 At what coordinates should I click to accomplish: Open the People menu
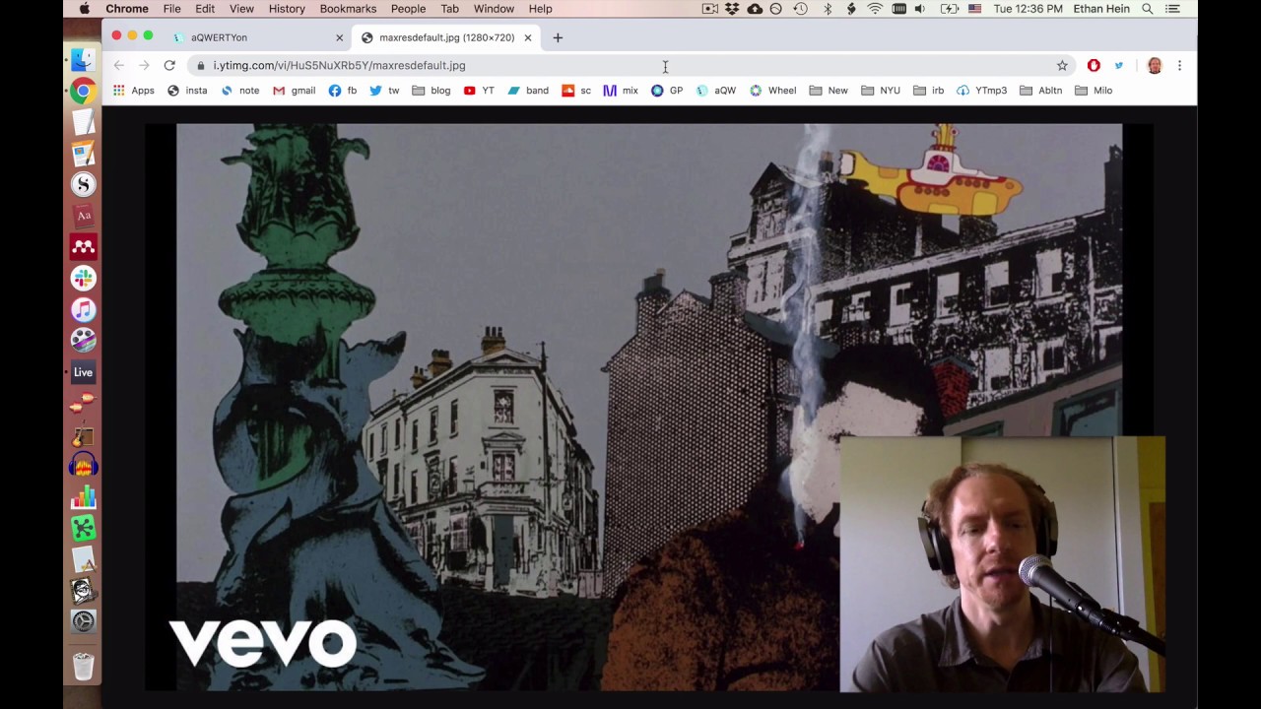pos(408,9)
